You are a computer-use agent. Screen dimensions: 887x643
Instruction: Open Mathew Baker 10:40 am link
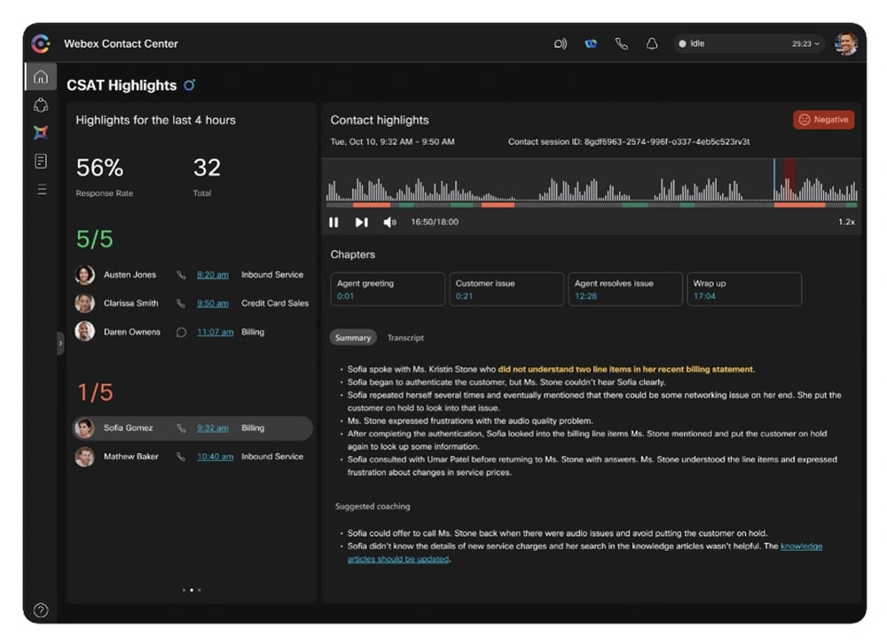pos(215,457)
